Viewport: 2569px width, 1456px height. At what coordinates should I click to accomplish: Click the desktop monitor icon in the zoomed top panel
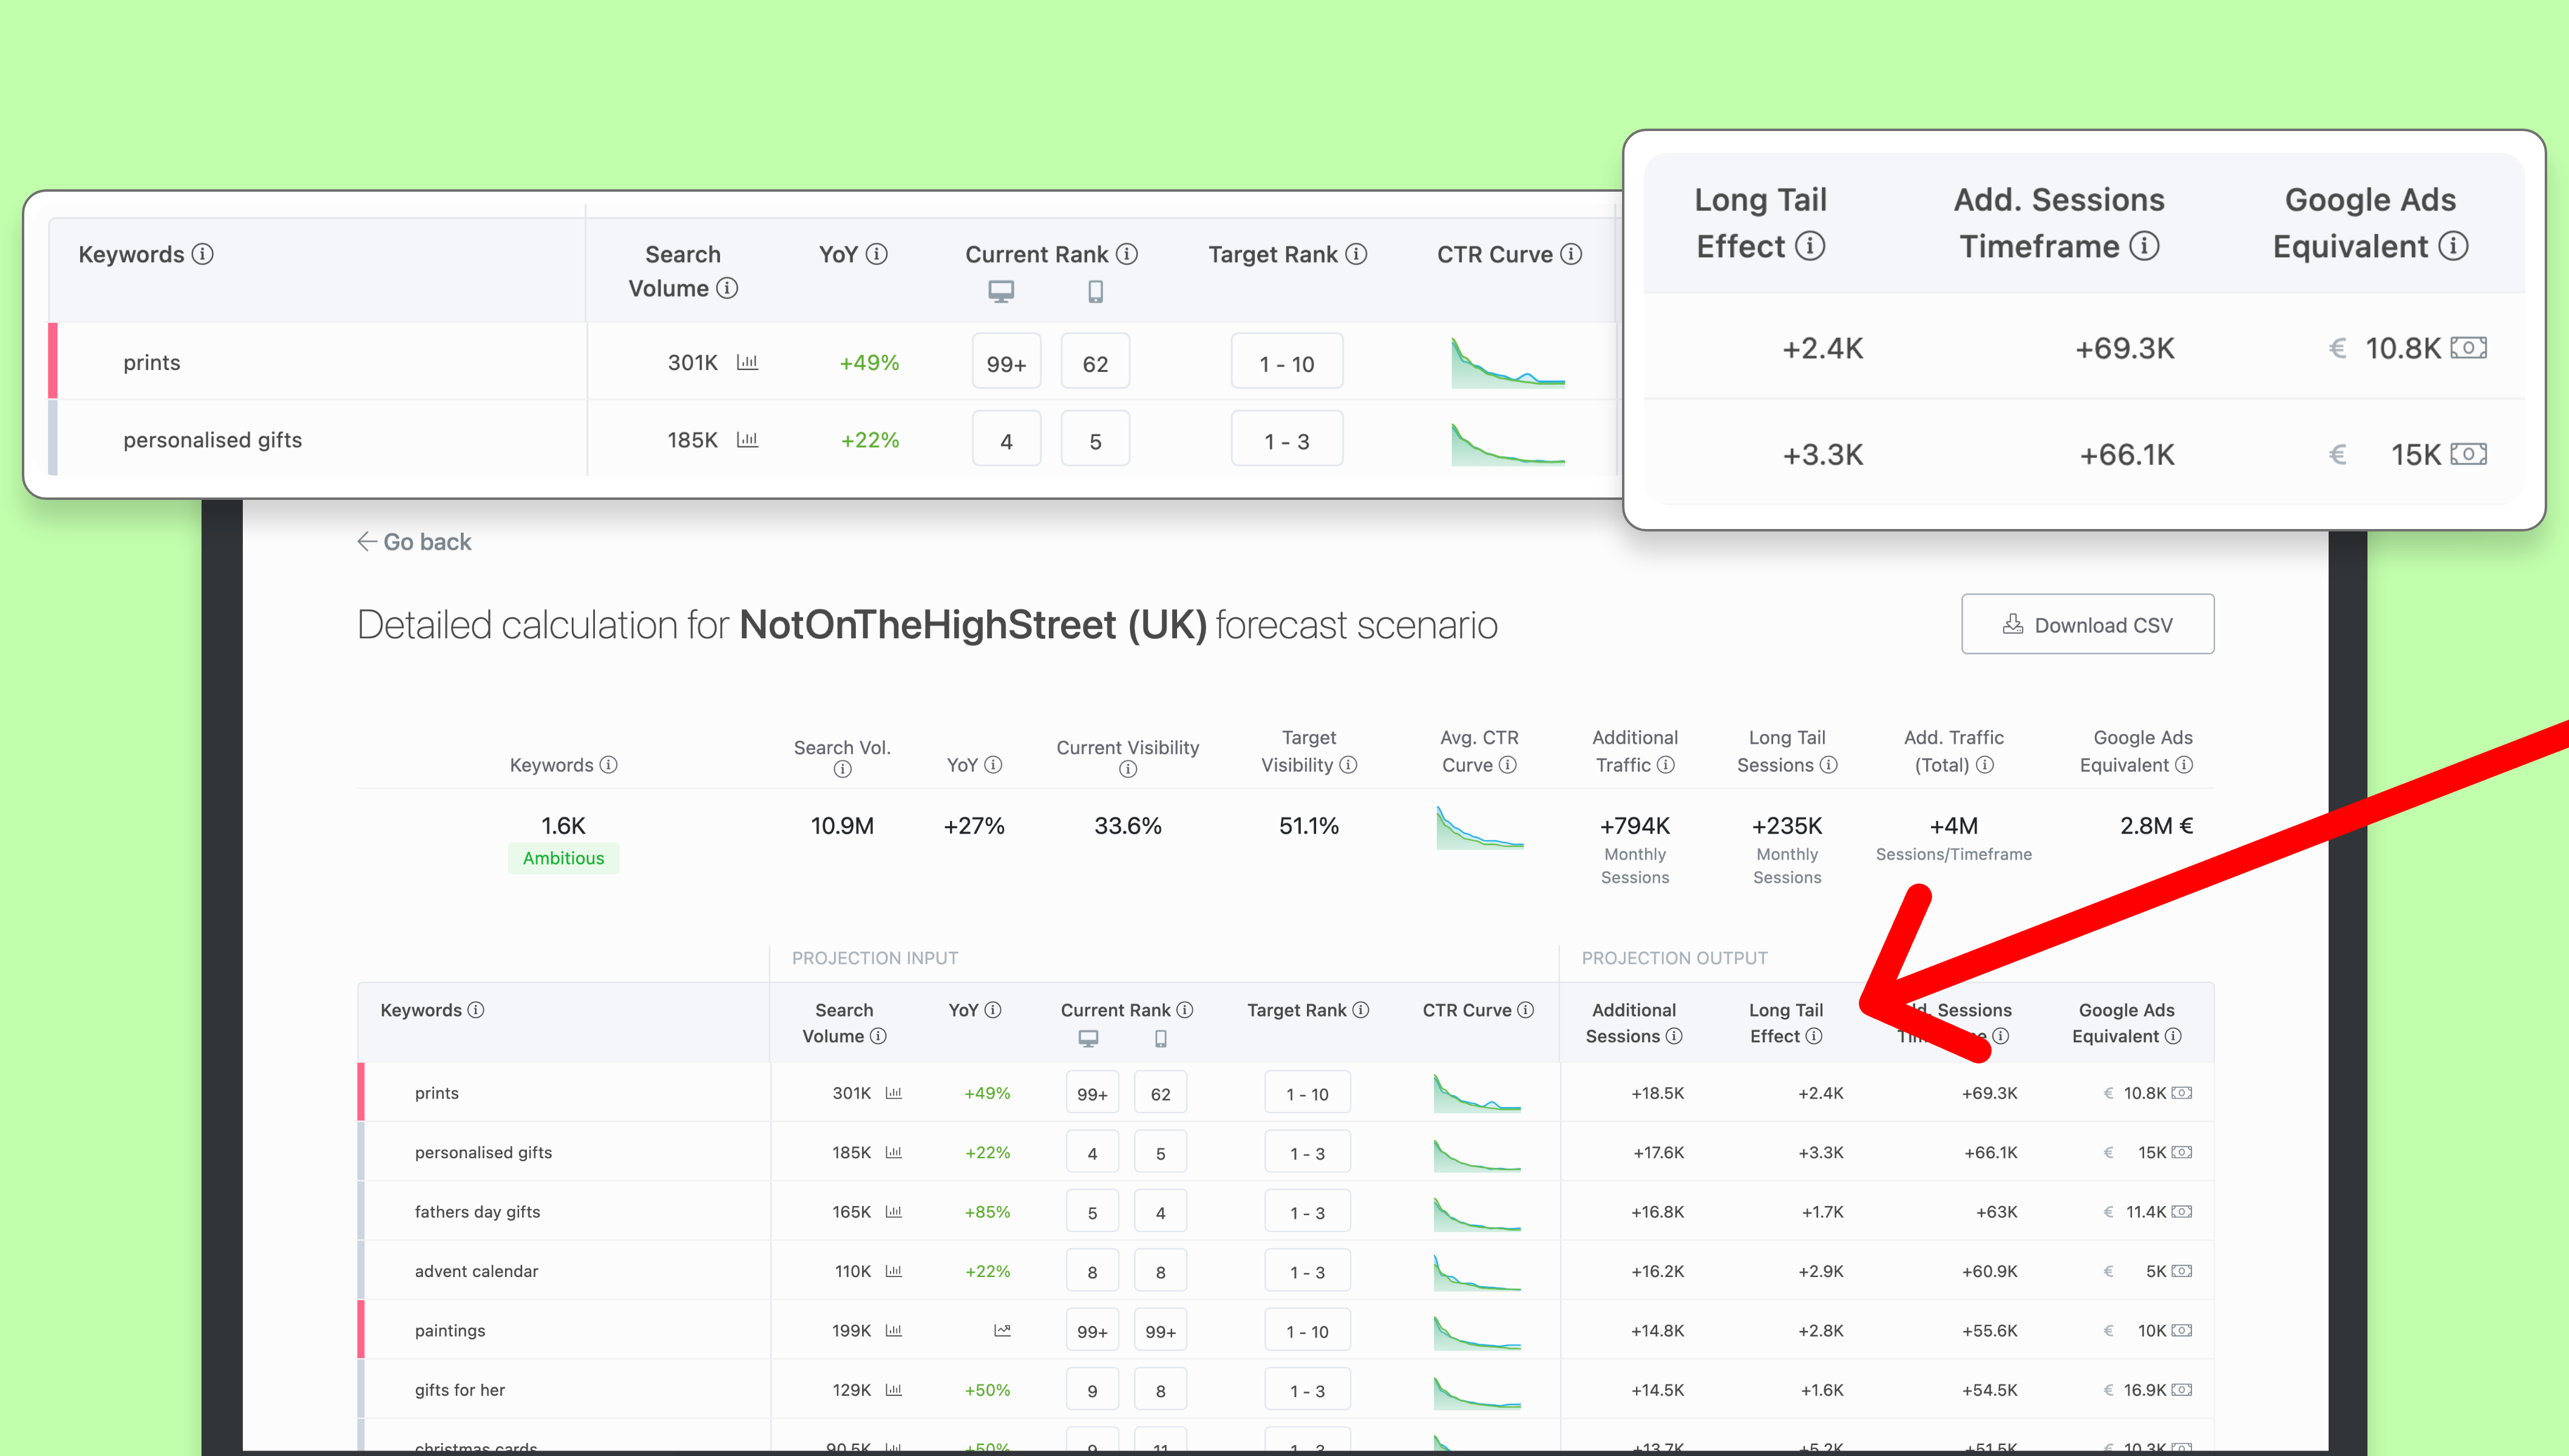1002,291
